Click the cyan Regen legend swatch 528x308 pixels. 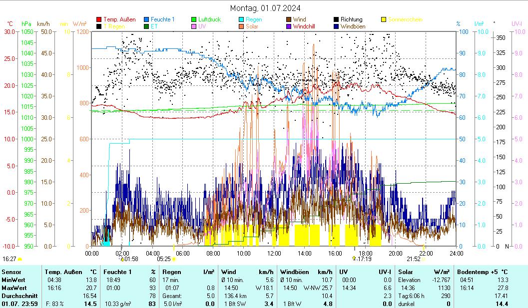tap(241, 19)
